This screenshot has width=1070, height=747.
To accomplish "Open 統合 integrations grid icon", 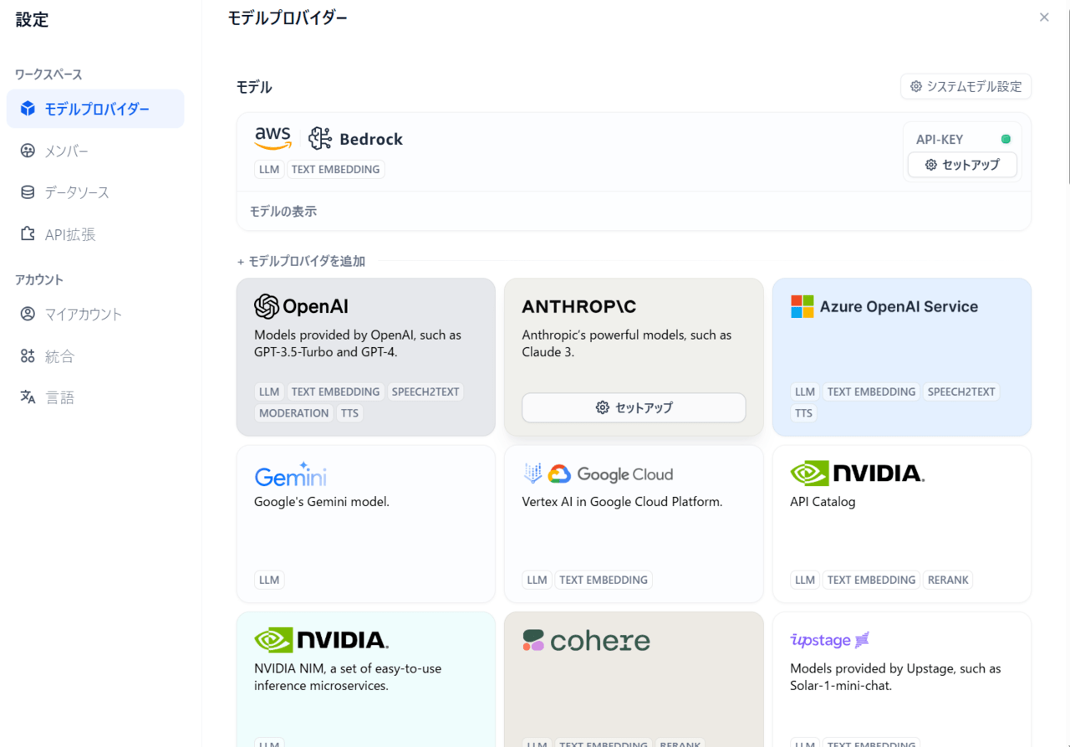I will point(28,356).
